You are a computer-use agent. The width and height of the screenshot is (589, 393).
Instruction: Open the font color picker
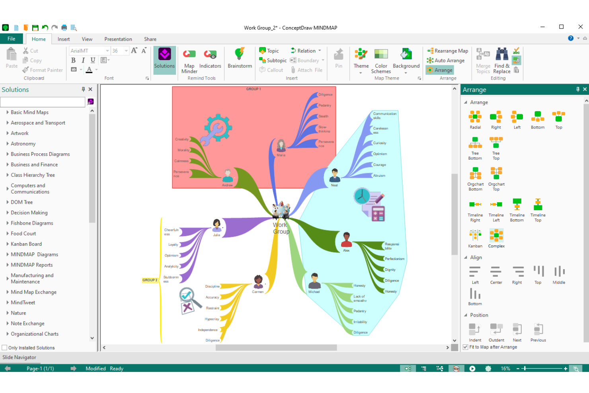(x=89, y=70)
